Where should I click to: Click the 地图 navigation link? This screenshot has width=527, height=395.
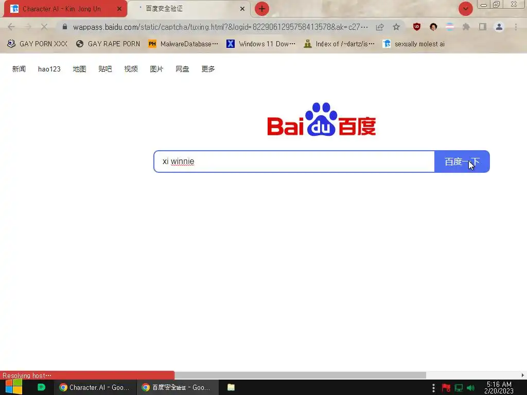(79, 69)
